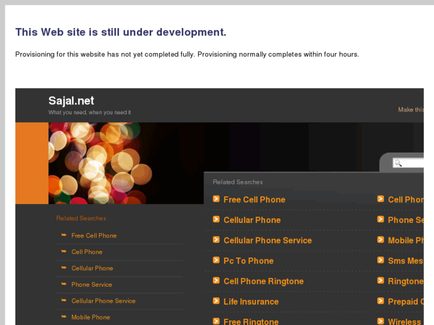Click the arrow icon beside Cell Phone Ringtone

pyautogui.click(x=216, y=280)
